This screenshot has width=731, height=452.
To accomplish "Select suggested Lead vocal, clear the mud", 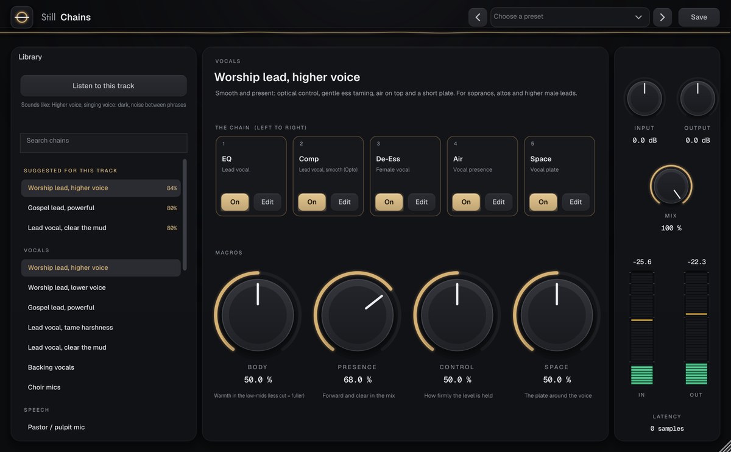I will tap(101, 228).
